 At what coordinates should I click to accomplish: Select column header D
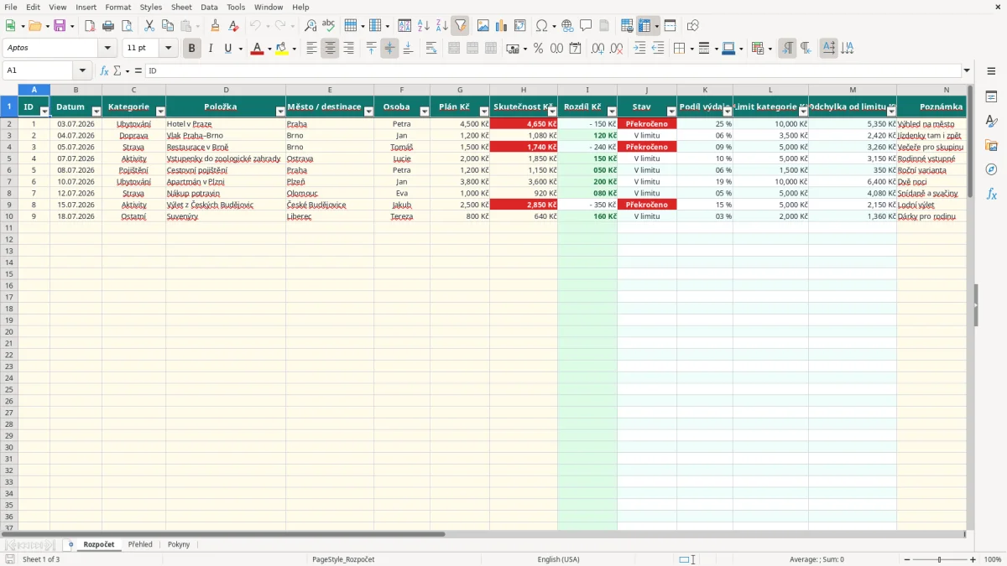(x=226, y=90)
